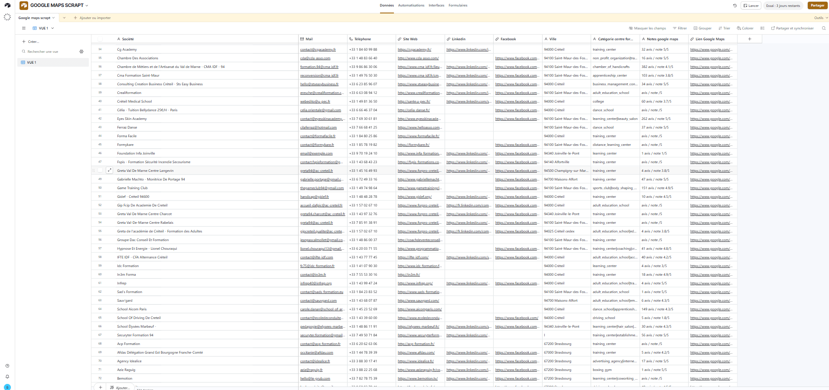Open the Essai 3 jours restants badge
The height and width of the screenshot is (390, 829).
tap(783, 6)
